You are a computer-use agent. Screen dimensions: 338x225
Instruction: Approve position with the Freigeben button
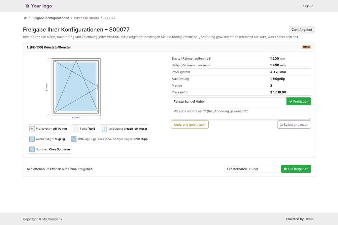[298, 102]
